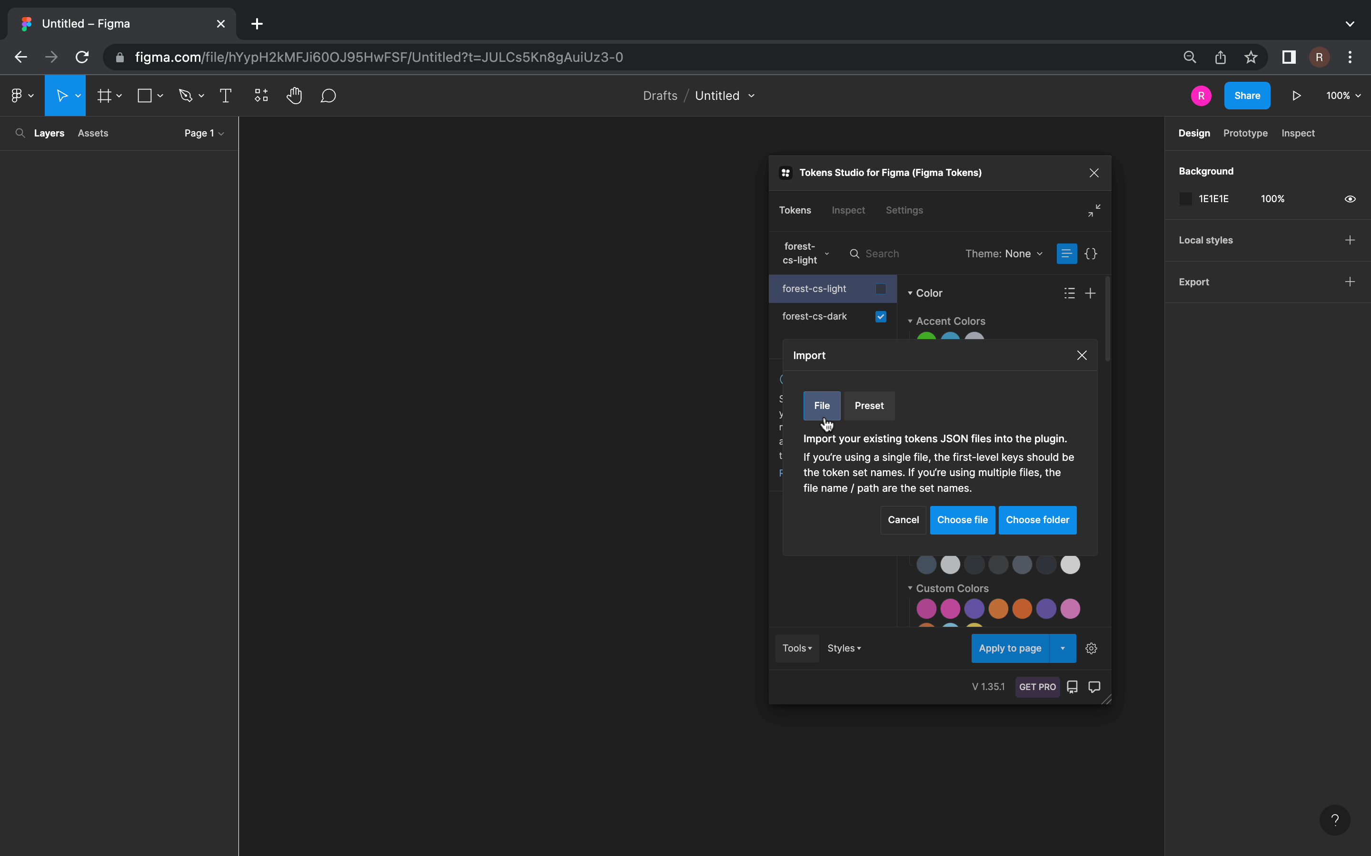This screenshot has width=1371, height=856.
Task: Switch to JSON view in Tokens Studio
Action: pyautogui.click(x=1091, y=253)
